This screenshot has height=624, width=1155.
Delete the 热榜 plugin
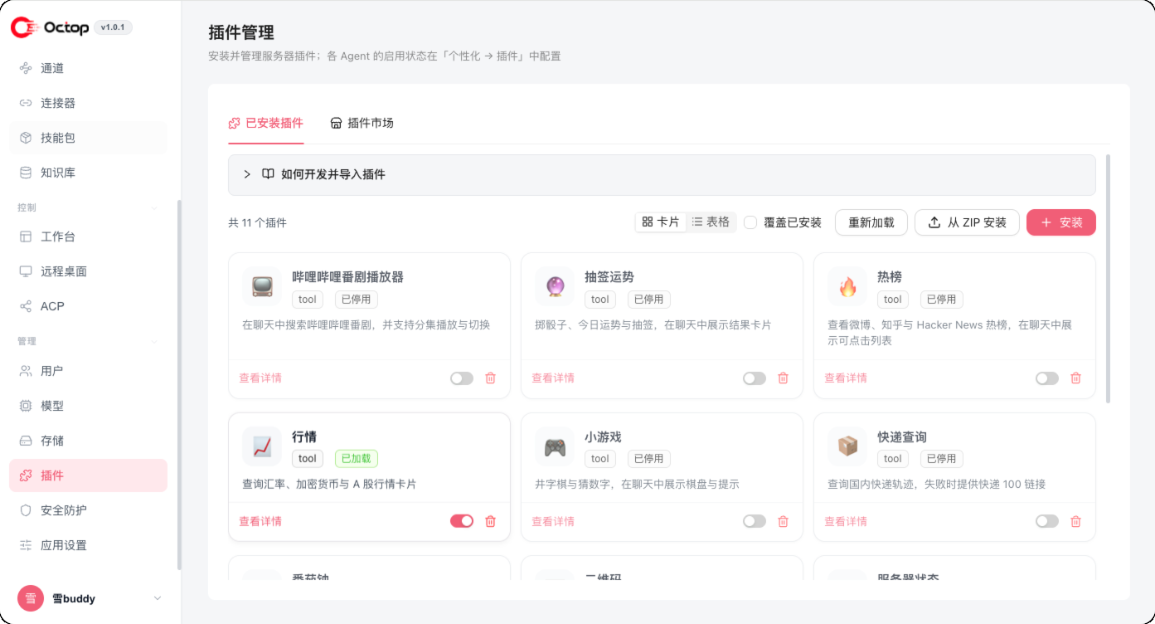click(x=1075, y=378)
